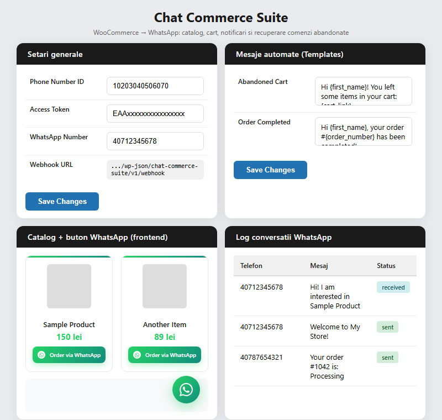Click the received status badge

pyautogui.click(x=393, y=287)
